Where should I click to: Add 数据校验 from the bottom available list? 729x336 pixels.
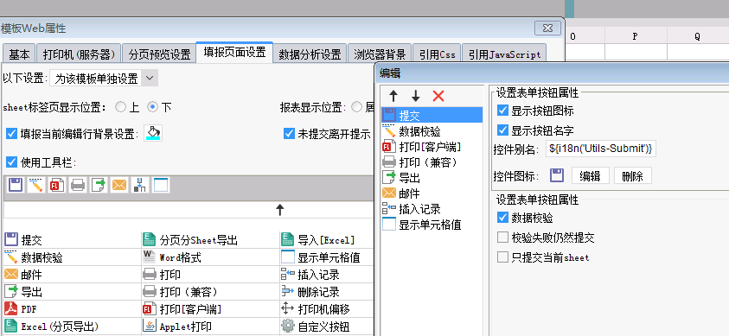pos(34,257)
